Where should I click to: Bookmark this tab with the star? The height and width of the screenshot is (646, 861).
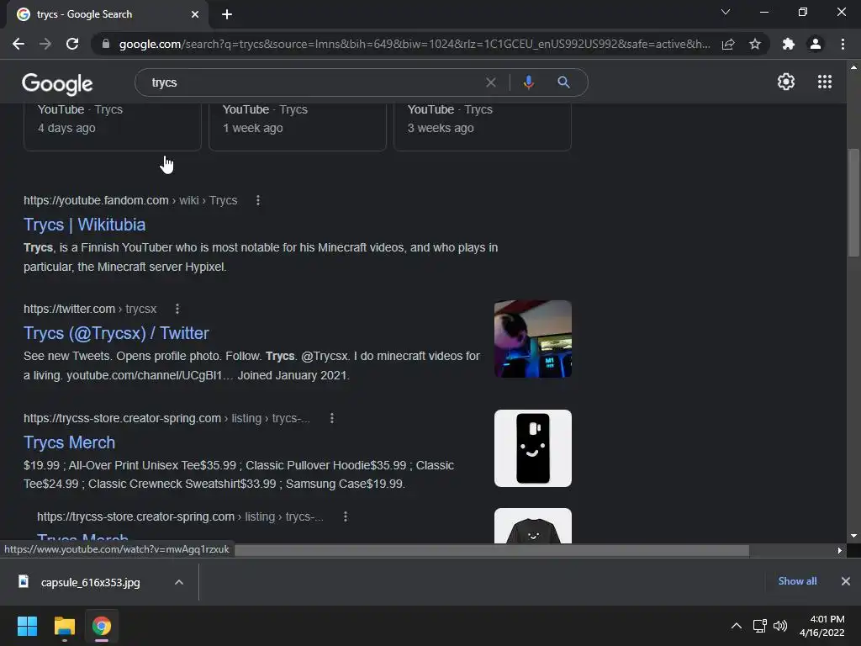755,44
